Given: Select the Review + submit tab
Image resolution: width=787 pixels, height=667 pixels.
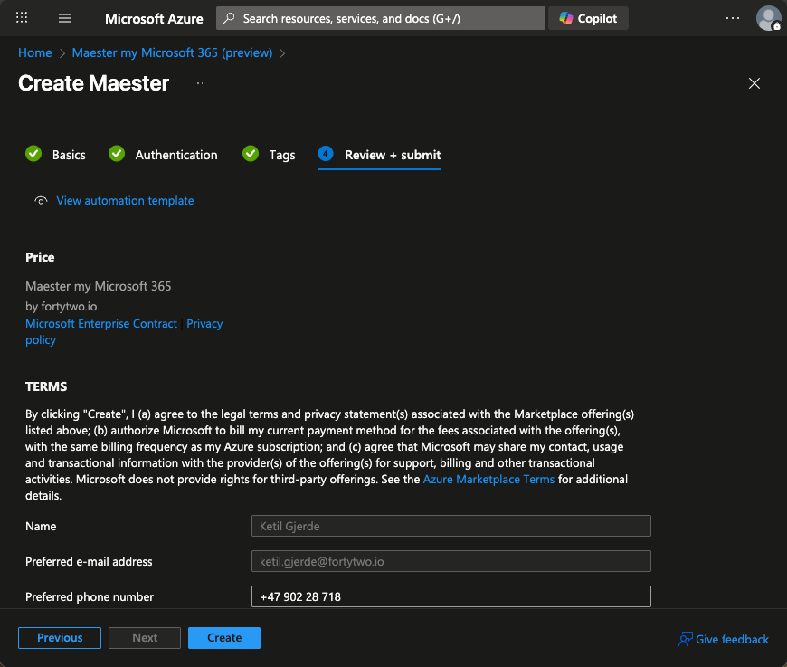Looking at the screenshot, I should click(x=392, y=155).
